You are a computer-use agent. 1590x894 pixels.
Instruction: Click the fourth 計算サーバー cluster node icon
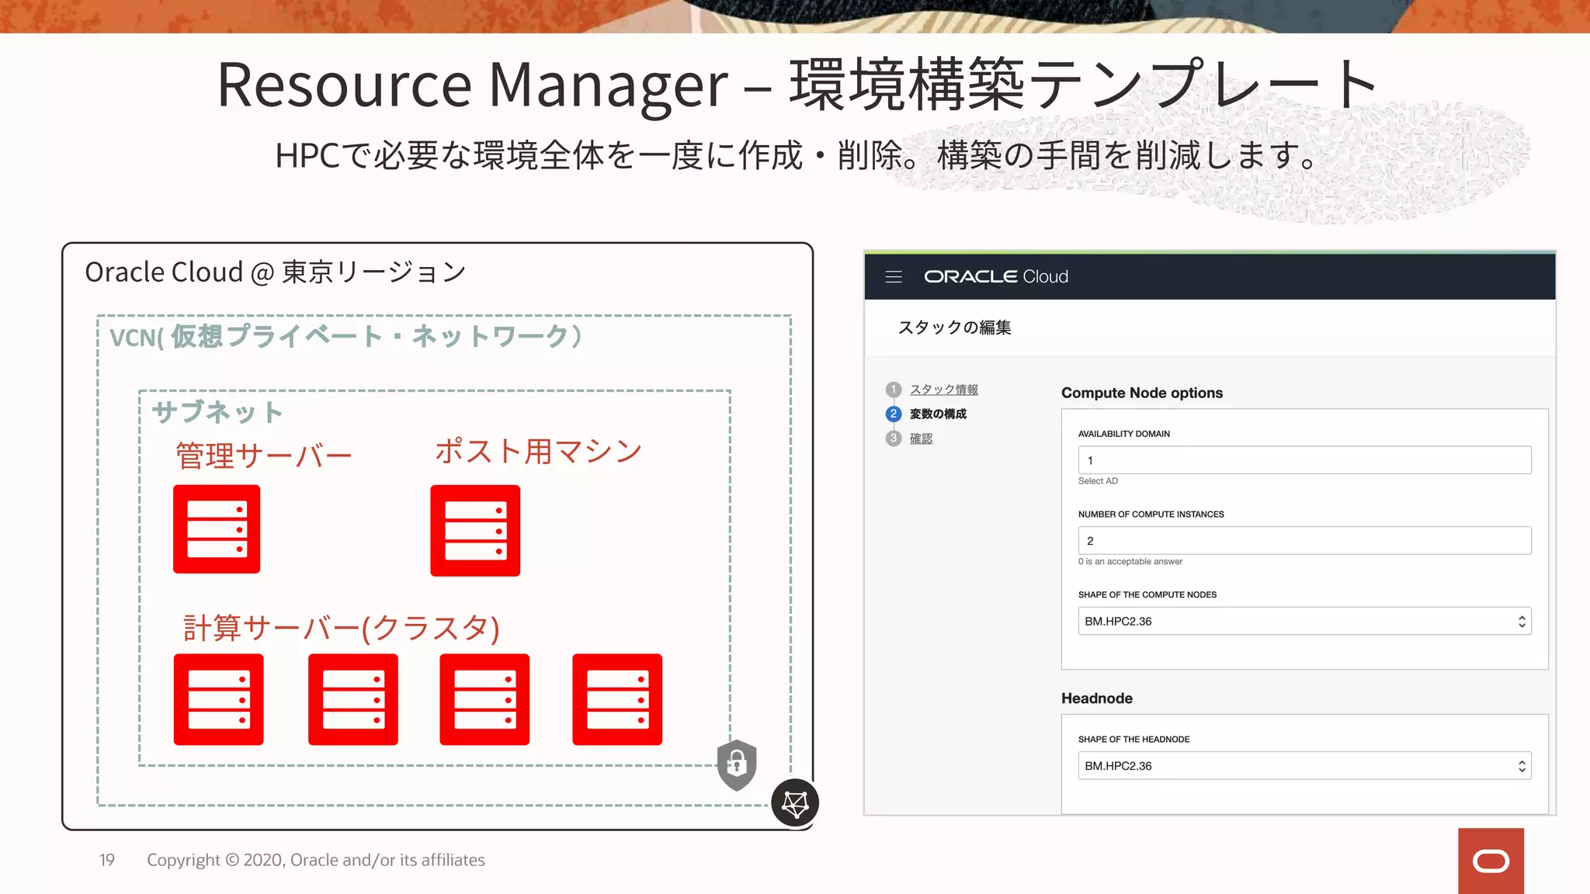click(x=617, y=699)
